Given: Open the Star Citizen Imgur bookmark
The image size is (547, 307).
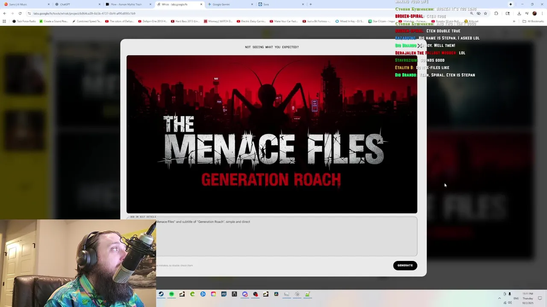Looking at the screenshot, I should [382, 21].
